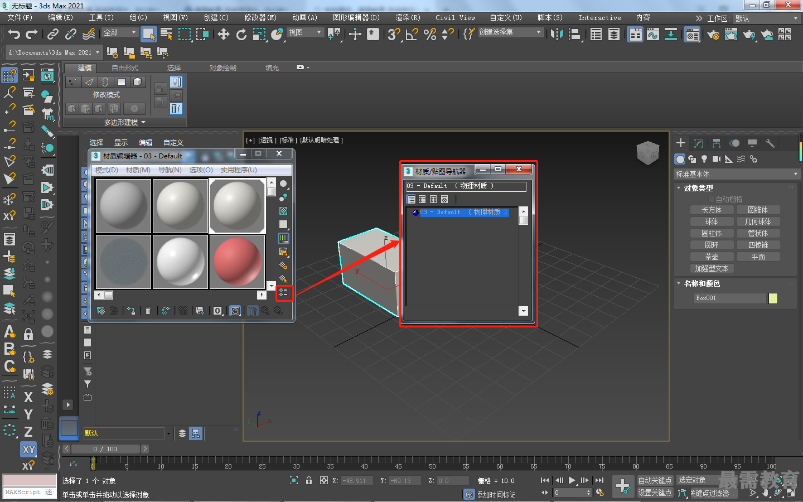Image resolution: width=803 pixels, height=502 pixels.
Task: Click the time slider showing 0 / 100
Action: coord(105,449)
